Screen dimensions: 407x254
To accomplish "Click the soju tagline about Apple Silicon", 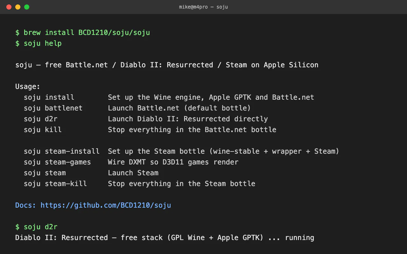I will click(x=167, y=65).
